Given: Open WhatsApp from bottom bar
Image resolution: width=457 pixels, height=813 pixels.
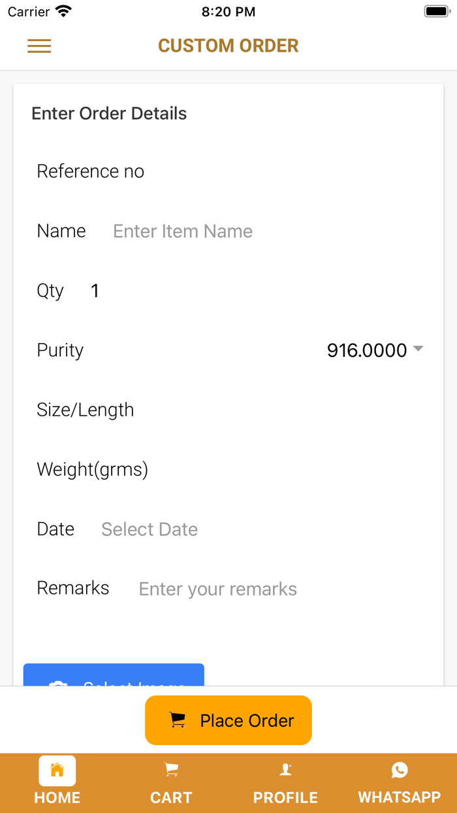Looking at the screenshot, I should (x=400, y=782).
